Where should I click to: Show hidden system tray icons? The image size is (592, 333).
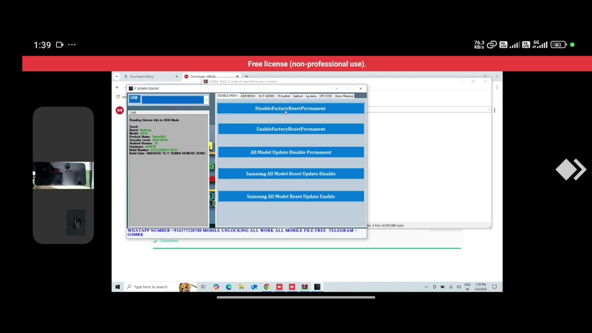426,287
